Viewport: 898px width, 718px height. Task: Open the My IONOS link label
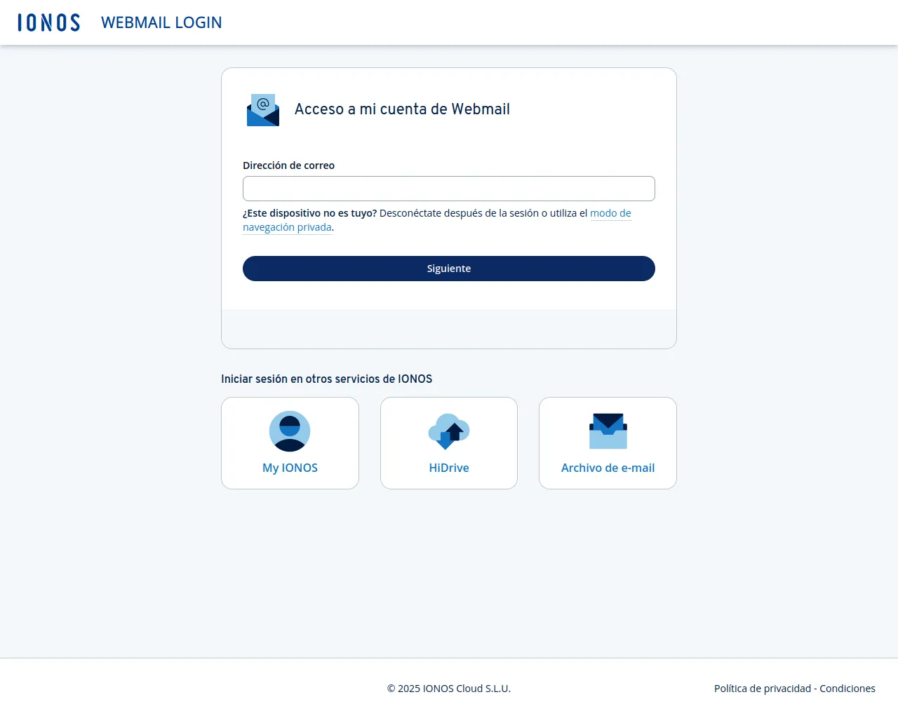290,468
